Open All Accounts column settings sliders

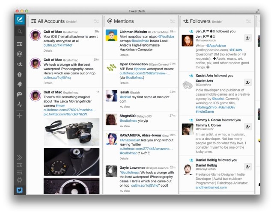click(x=96, y=21)
